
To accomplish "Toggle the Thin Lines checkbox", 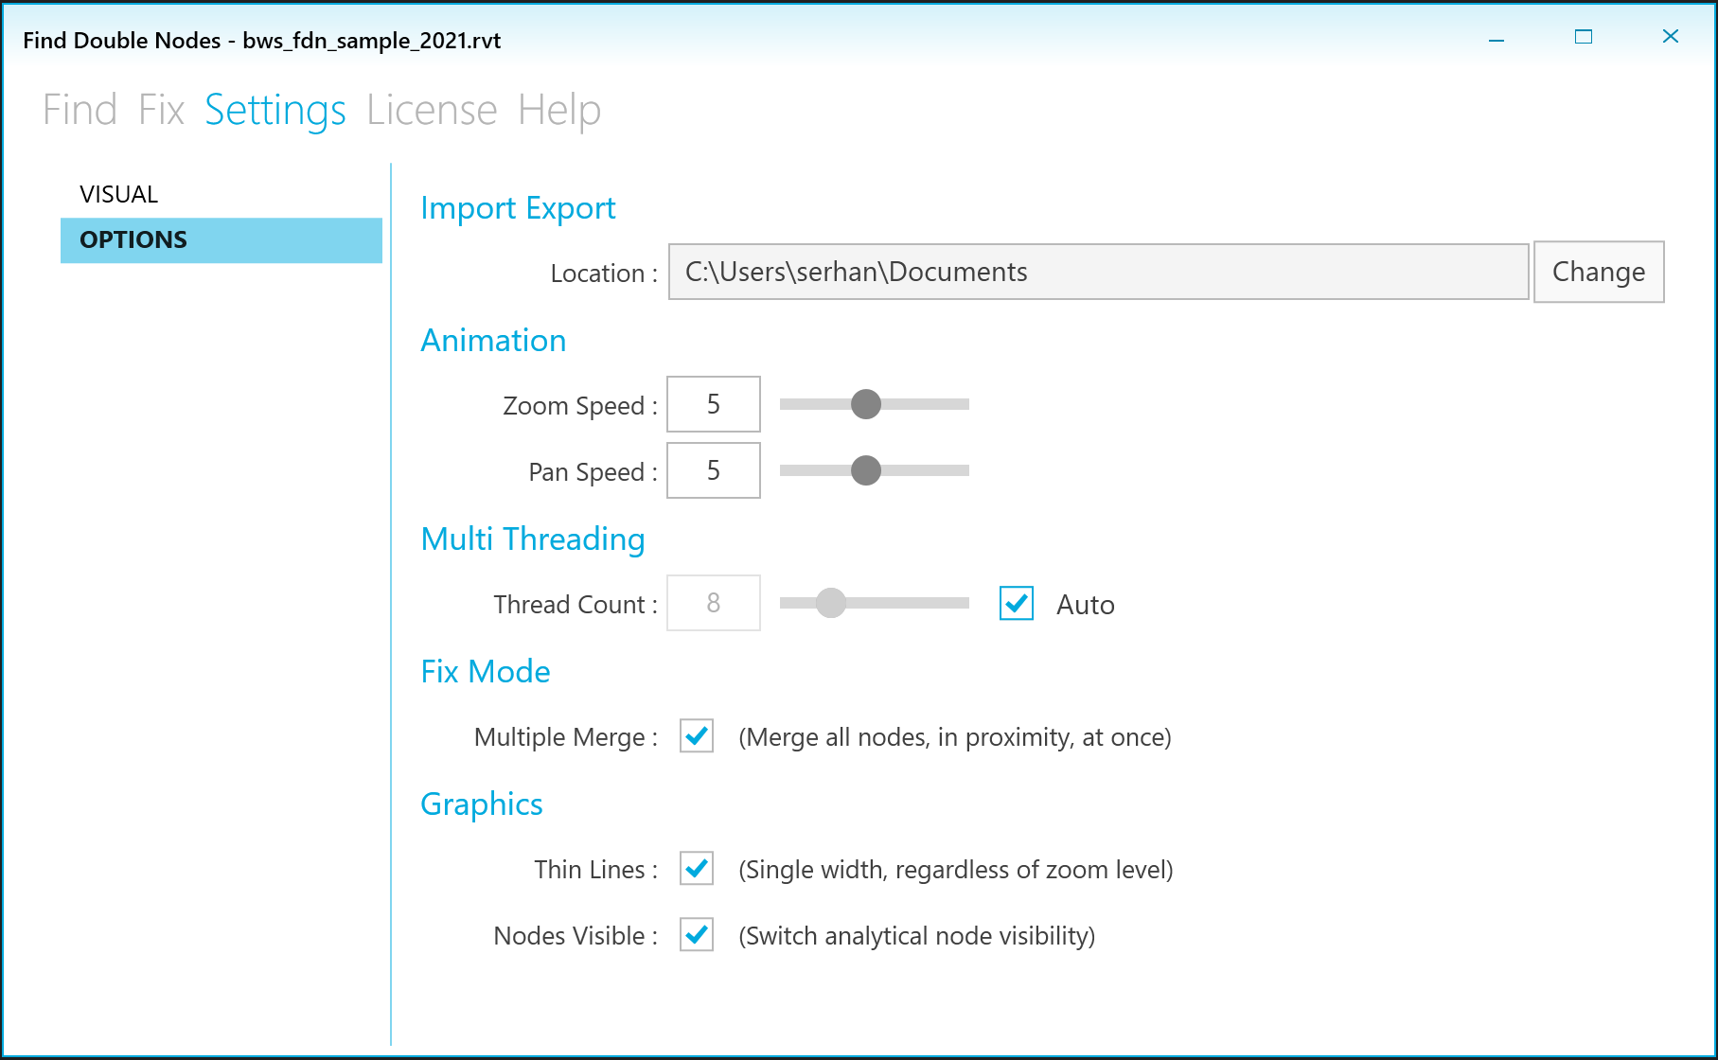I will [697, 868].
